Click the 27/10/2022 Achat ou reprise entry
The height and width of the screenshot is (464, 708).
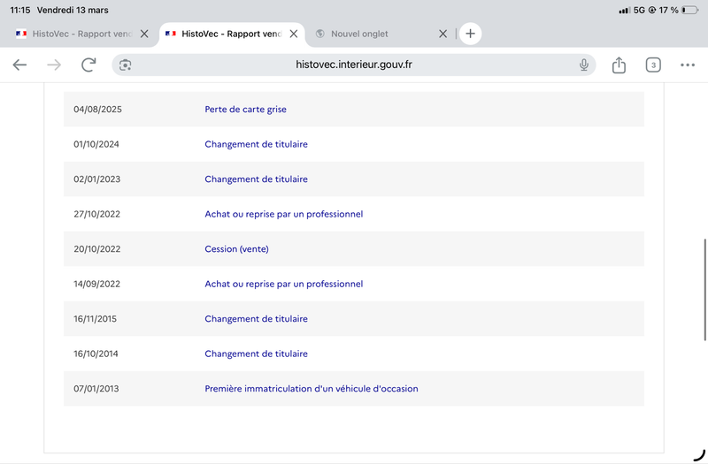tap(283, 214)
